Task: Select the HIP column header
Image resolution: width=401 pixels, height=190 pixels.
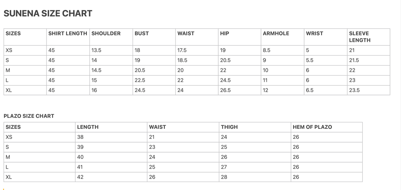Action: [x=225, y=33]
